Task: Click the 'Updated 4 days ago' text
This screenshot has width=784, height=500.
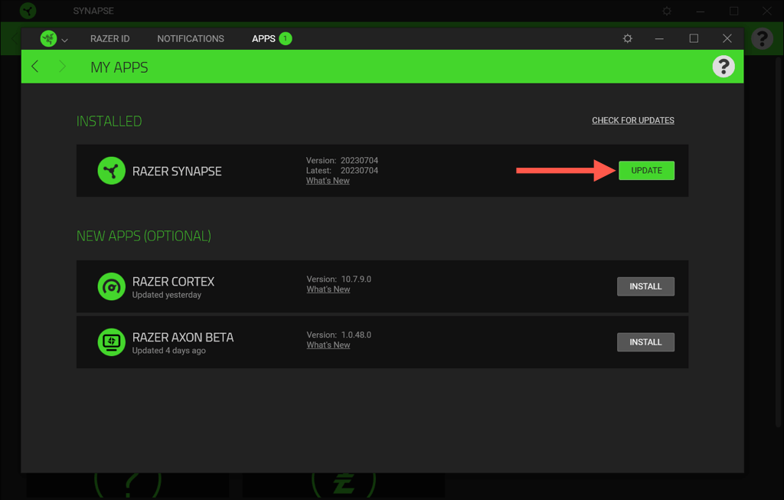Action: (169, 351)
